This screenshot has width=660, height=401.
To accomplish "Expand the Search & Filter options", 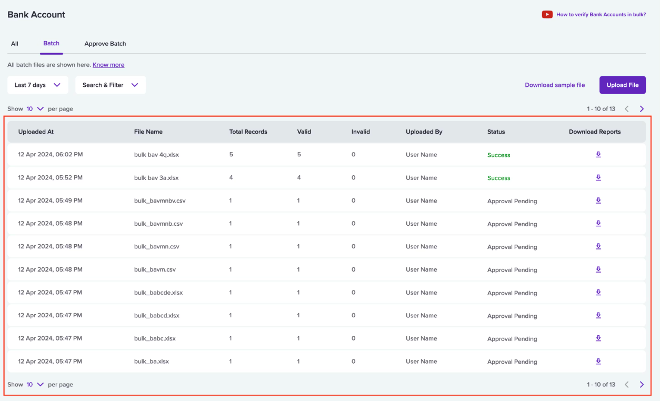I will tap(111, 85).
